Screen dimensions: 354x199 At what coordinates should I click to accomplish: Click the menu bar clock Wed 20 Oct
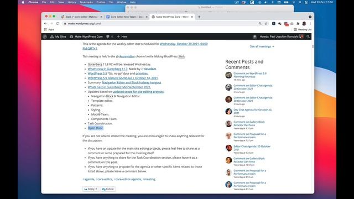pos(322,2)
